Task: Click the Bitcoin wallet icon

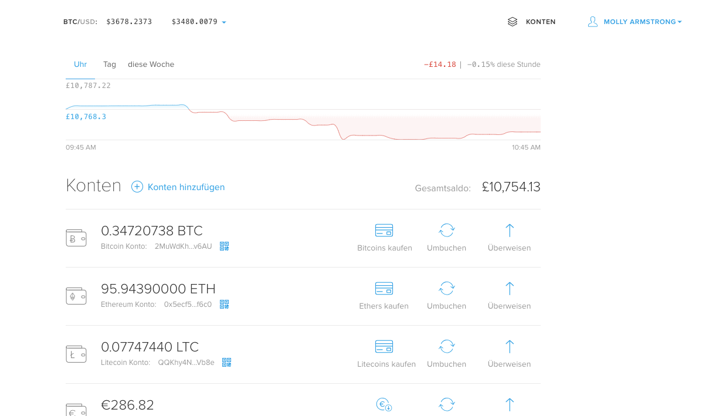Action: point(76,238)
